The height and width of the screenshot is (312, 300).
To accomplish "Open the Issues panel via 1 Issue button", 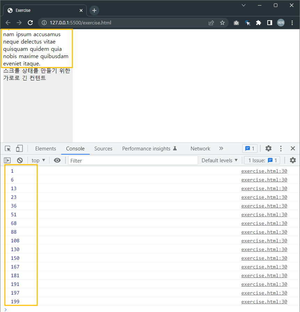I will [x=262, y=160].
